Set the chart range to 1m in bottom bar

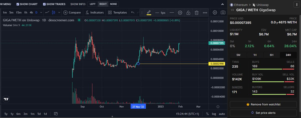click(x=32, y=114)
